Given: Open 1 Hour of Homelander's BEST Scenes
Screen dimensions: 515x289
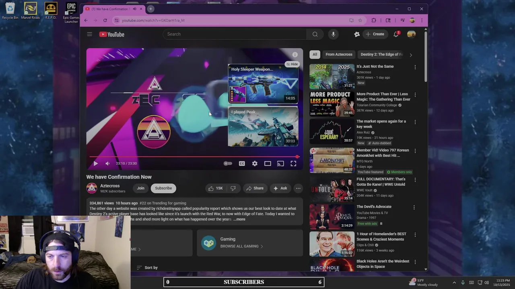Looking at the screenshot, I should 381,237.
